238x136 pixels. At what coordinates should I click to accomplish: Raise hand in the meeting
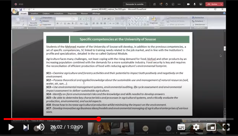[x=167, y=4]
